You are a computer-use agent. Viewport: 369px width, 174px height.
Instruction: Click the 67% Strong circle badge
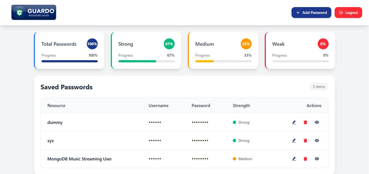pos(169,44)
